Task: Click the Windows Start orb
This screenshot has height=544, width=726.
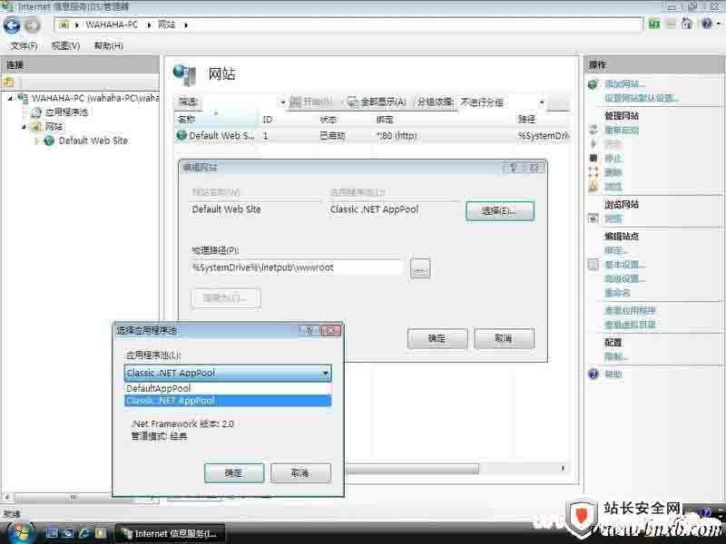Action: (x=20, y=532)
